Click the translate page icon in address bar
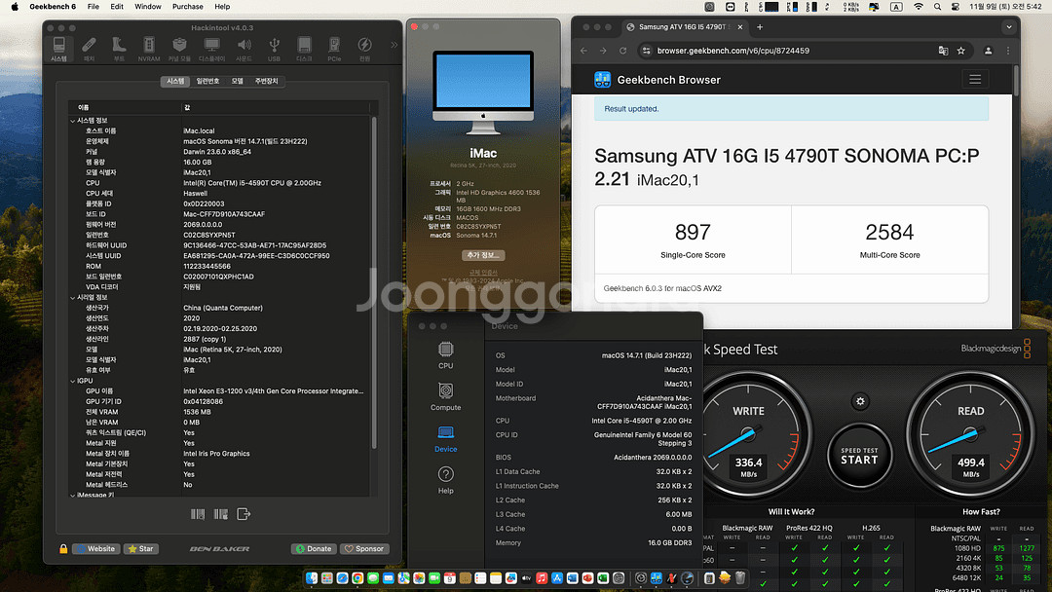Image resolution: width=1052 pixels, height=592 pixels. point(943,51)
